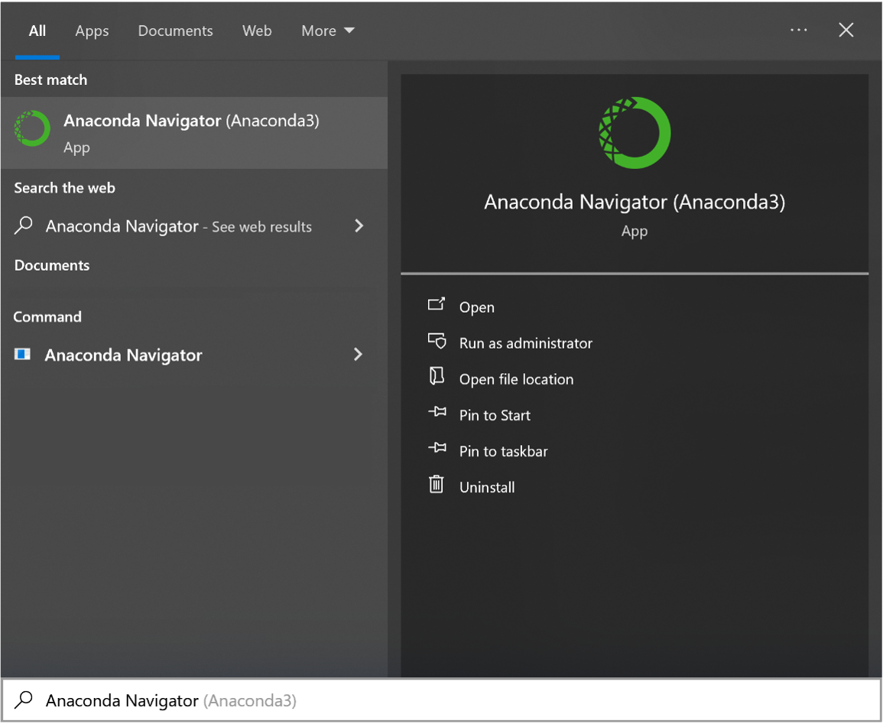
Task: Select Uninstall for Anaconda Navigator
Action: click(x=486, y=488)
